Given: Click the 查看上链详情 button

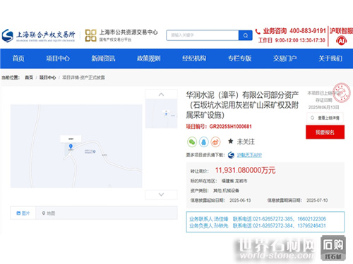Looking at the screenshot, I should pos(325,118).
